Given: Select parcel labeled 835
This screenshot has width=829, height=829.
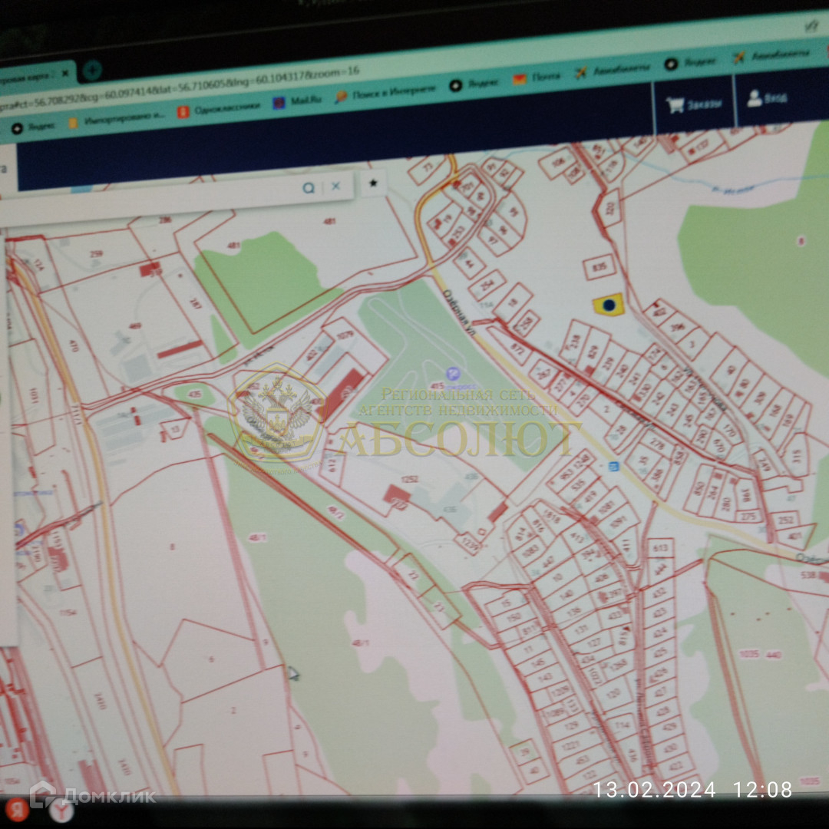Looking at the screenshot, I should coord(599,267).
